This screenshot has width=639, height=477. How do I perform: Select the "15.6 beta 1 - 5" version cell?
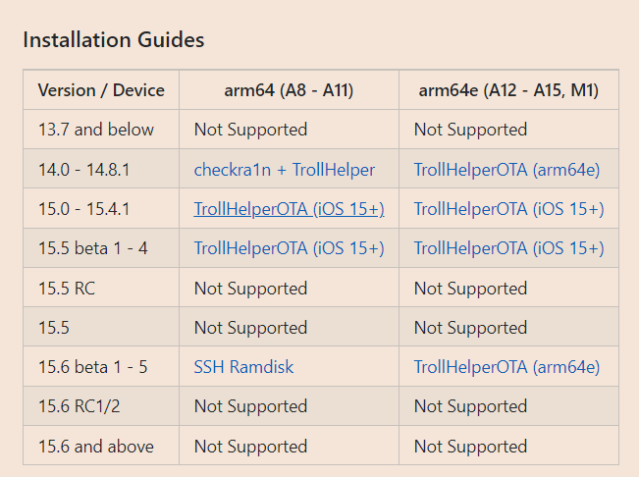(92, 367)
